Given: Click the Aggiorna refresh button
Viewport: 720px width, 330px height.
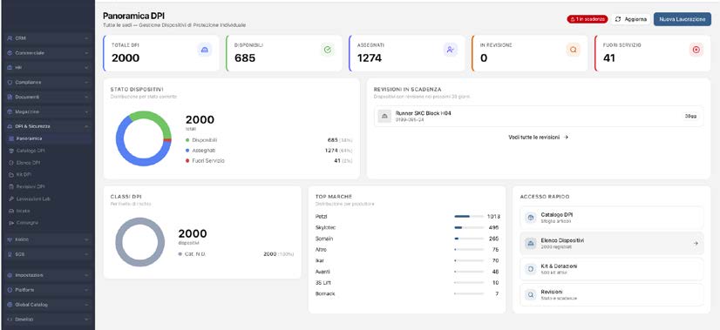Looking at the screenshot, I should (631, 19).
